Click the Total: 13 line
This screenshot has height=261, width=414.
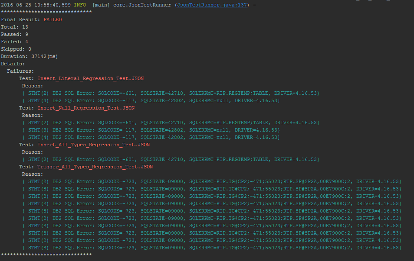(14, 27)
